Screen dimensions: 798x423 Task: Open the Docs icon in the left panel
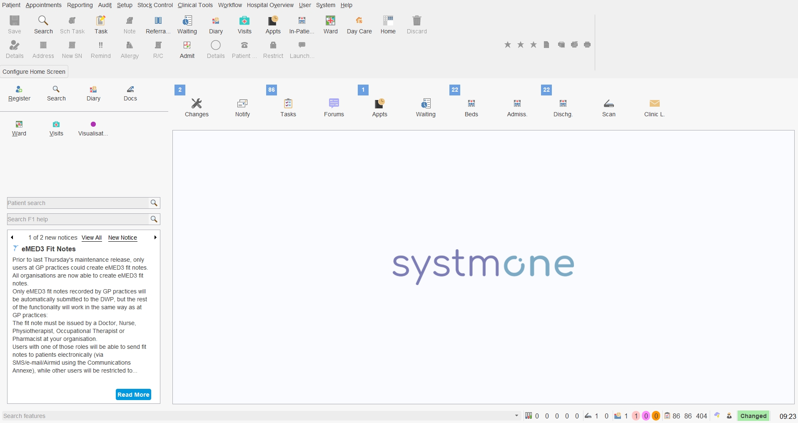[130, 93]
